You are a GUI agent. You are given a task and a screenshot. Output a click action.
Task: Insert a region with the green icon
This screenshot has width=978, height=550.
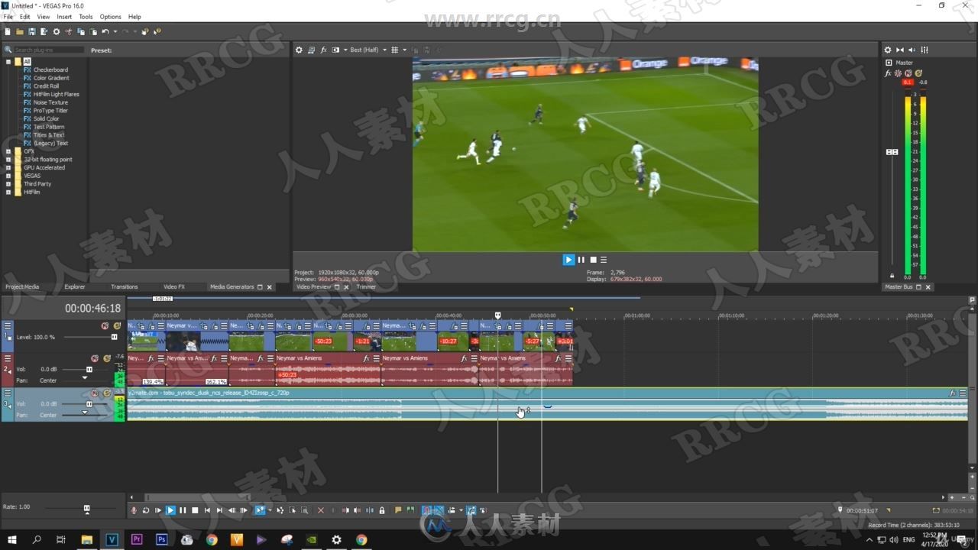click(410, 510)
